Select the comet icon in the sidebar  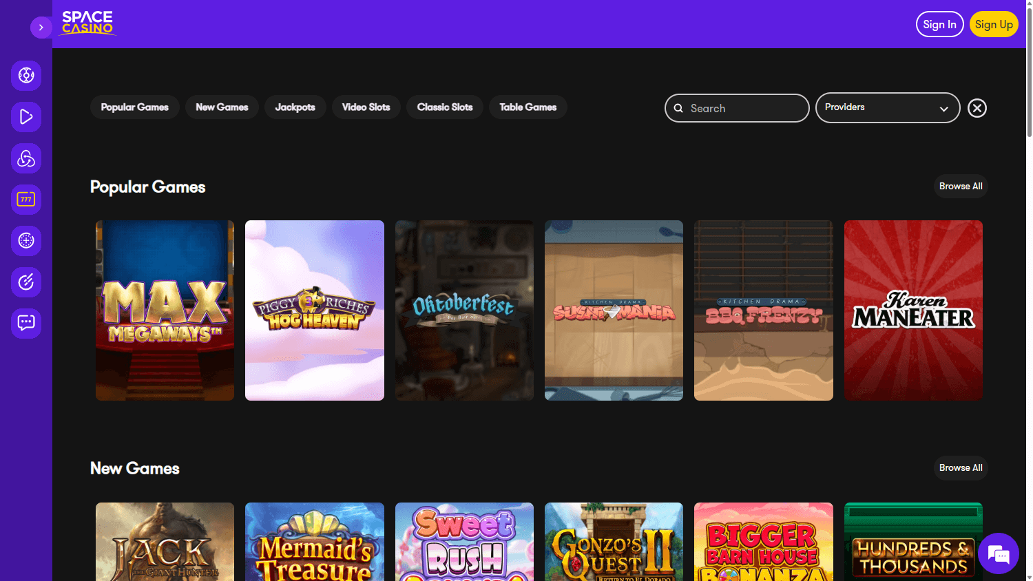[x=26, y=282]
